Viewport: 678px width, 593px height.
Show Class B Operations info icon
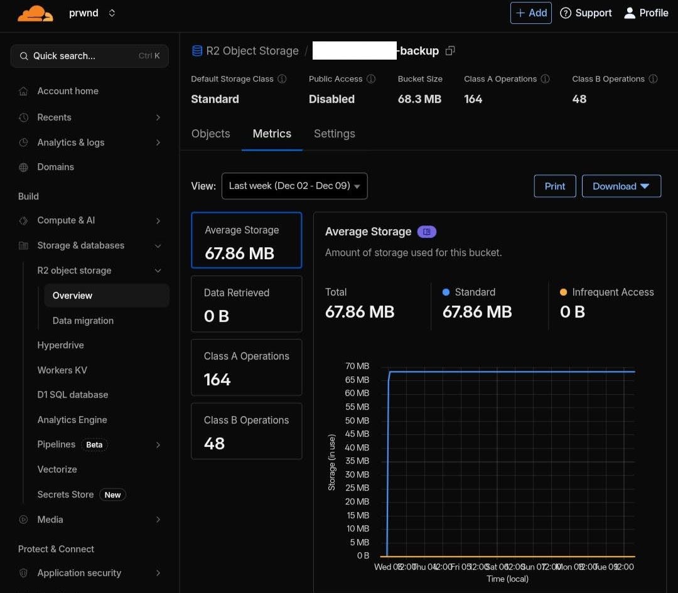[x=654, y=78]
